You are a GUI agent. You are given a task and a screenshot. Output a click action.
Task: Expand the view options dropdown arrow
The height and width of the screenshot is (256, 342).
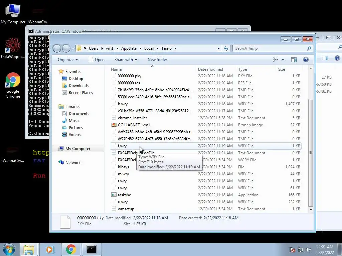click(x=283, y=60)
